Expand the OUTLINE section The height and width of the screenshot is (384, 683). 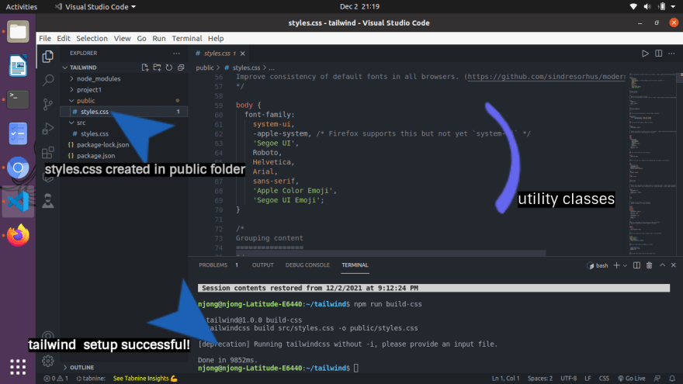[x=82, y=367]
